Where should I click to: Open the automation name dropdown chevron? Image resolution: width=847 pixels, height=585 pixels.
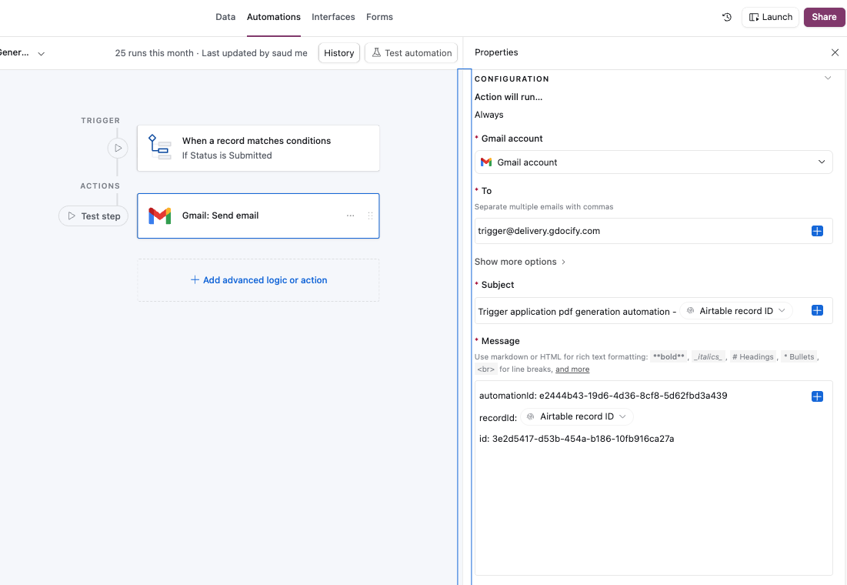click(x=42, y=54)
